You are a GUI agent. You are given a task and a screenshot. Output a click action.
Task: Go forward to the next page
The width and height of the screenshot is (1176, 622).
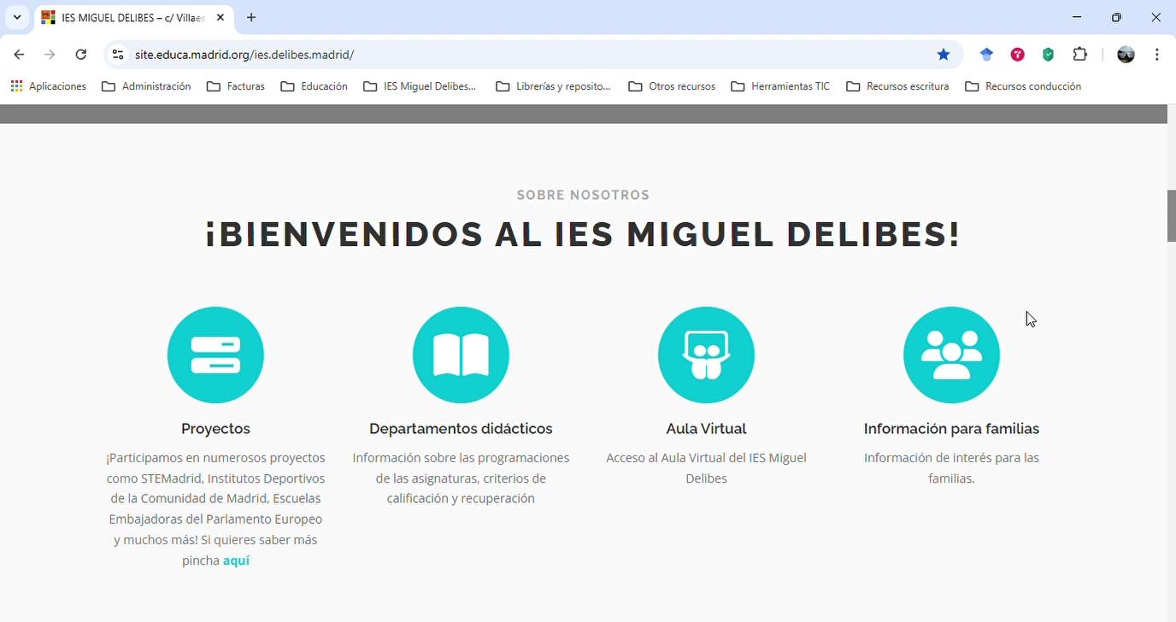click(50, 55)
